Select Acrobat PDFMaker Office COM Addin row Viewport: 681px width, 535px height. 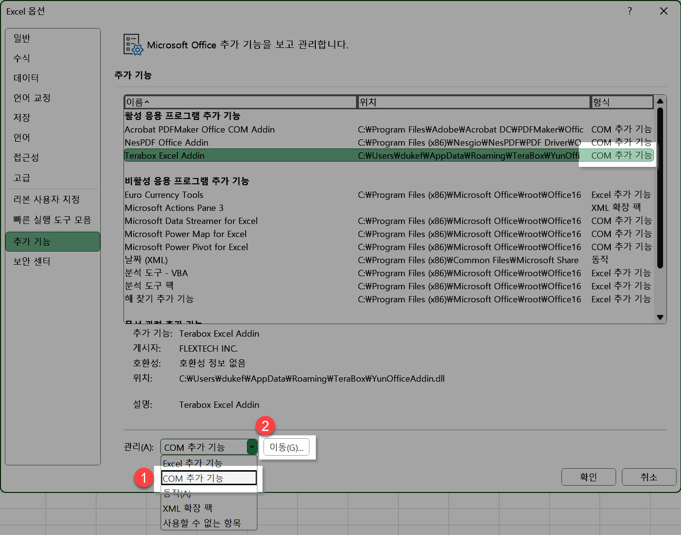(x=388, y=129)
